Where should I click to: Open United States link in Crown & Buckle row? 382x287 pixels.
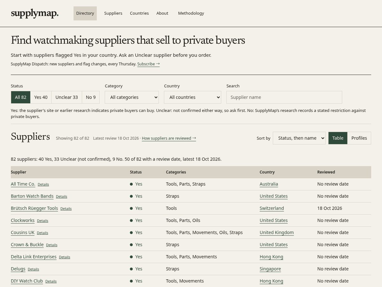click(273, 245)
